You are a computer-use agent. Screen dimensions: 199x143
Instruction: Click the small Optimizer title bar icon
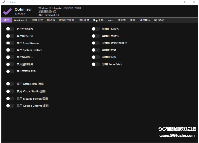(3, 2)
